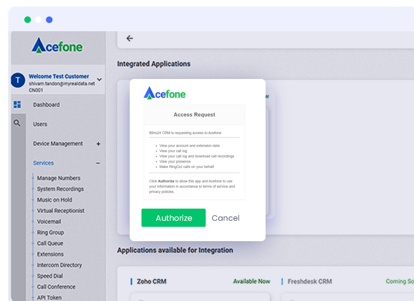Viewport: 414px width, 301px height.
Task: Click the search magnifier icon
Action: coord(17,123)
